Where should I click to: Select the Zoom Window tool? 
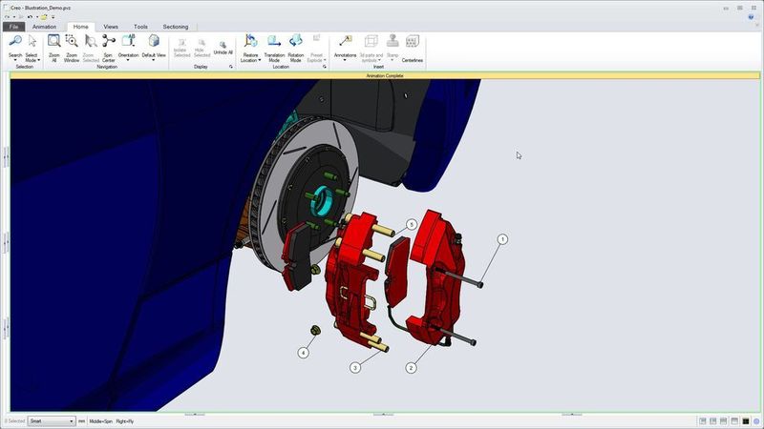[x=72, y=42]
